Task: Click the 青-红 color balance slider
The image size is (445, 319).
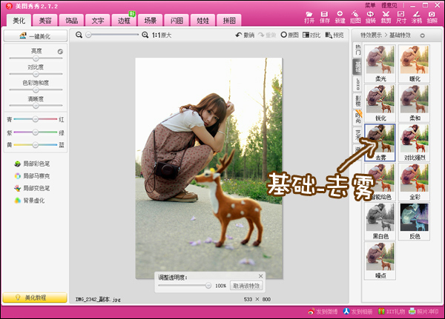Action: [35, 119]
